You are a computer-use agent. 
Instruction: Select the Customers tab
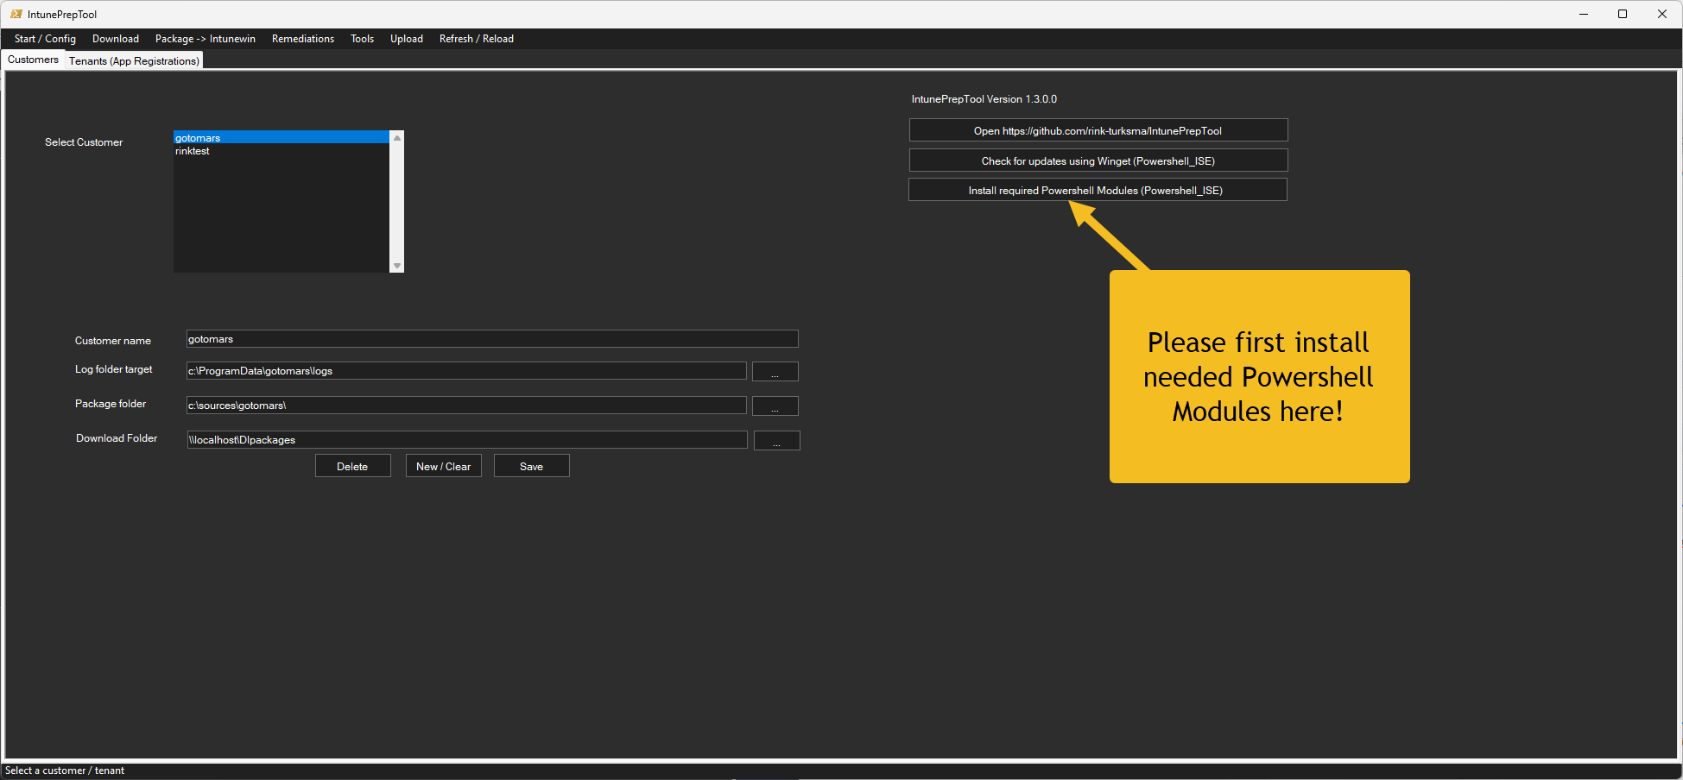33,60
